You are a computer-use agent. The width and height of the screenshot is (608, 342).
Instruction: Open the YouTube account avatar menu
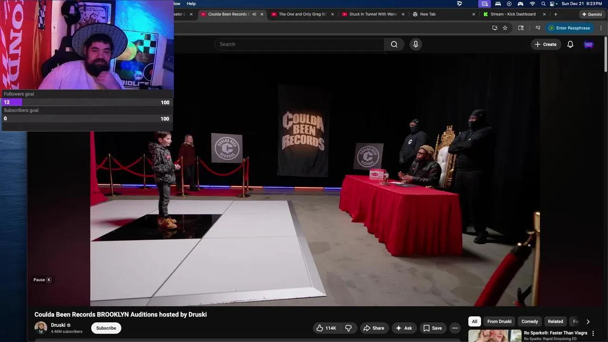(x=589, y=44)
